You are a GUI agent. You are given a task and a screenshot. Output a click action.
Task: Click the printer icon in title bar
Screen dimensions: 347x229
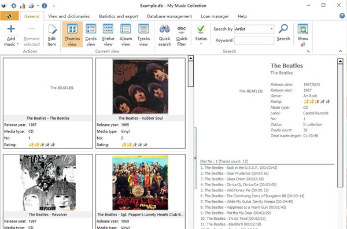31,6
